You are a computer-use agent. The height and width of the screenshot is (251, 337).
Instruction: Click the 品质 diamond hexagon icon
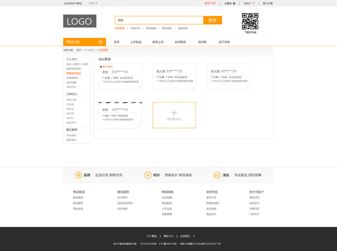(x=78, y=175)
